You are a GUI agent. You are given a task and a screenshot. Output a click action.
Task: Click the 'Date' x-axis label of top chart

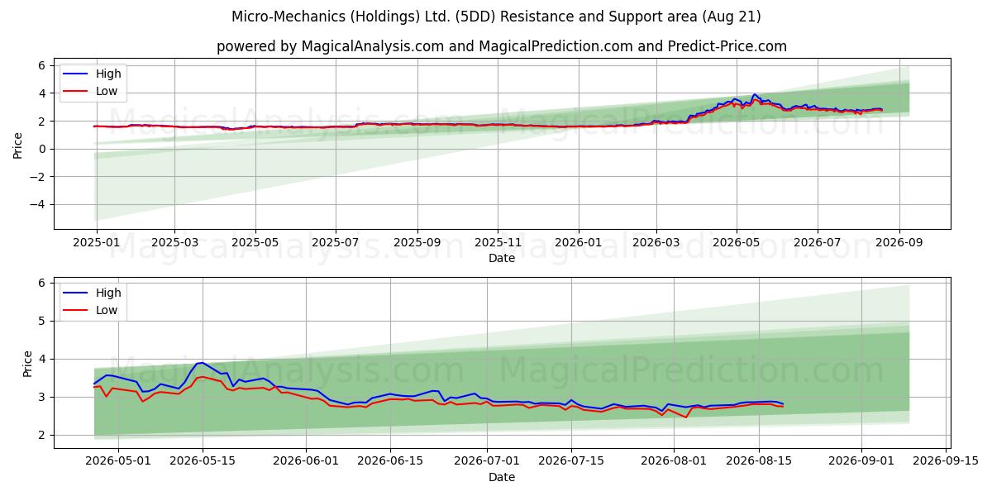[x=502, y=258]
